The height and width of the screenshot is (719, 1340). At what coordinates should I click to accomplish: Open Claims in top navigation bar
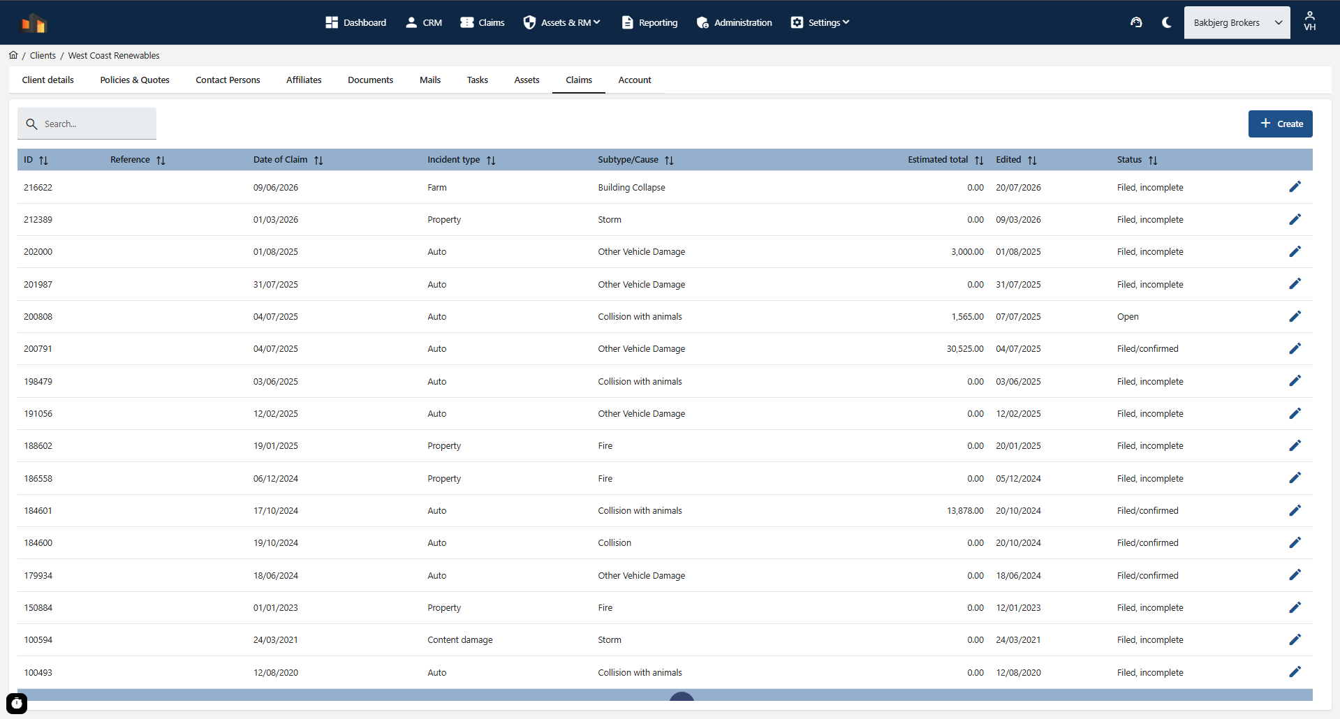482,22
